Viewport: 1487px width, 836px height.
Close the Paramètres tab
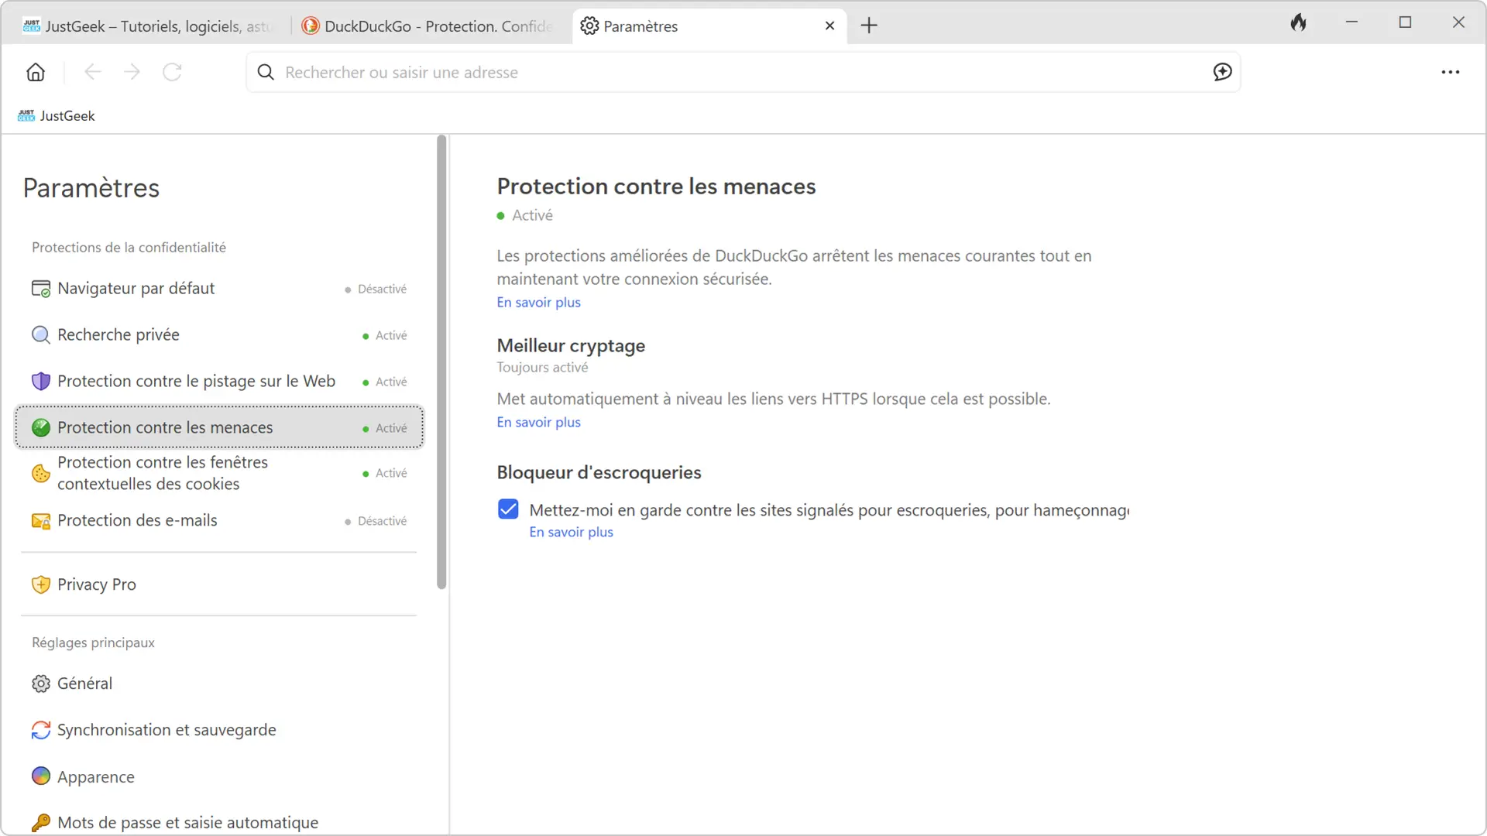[x=829, y=26]
